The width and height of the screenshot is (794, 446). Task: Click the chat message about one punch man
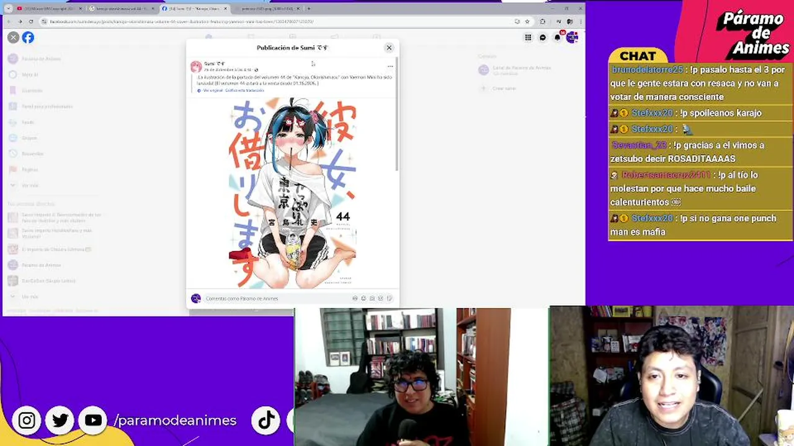tap(700, 225)
